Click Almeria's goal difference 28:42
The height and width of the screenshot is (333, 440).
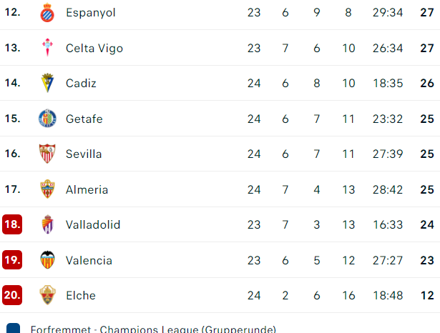[388, 190]
